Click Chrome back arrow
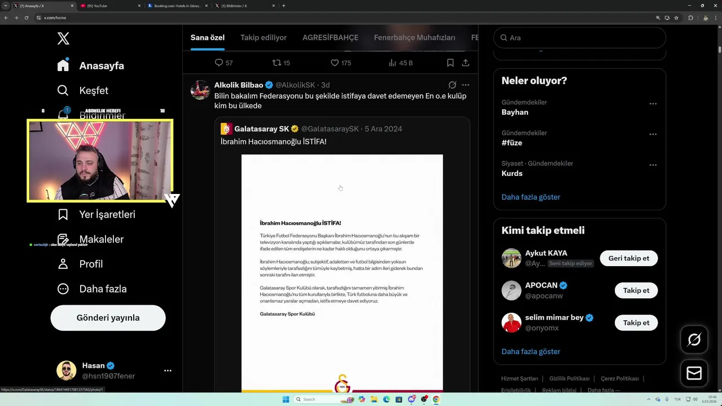722x406 pixels. [x=6, y=17]
